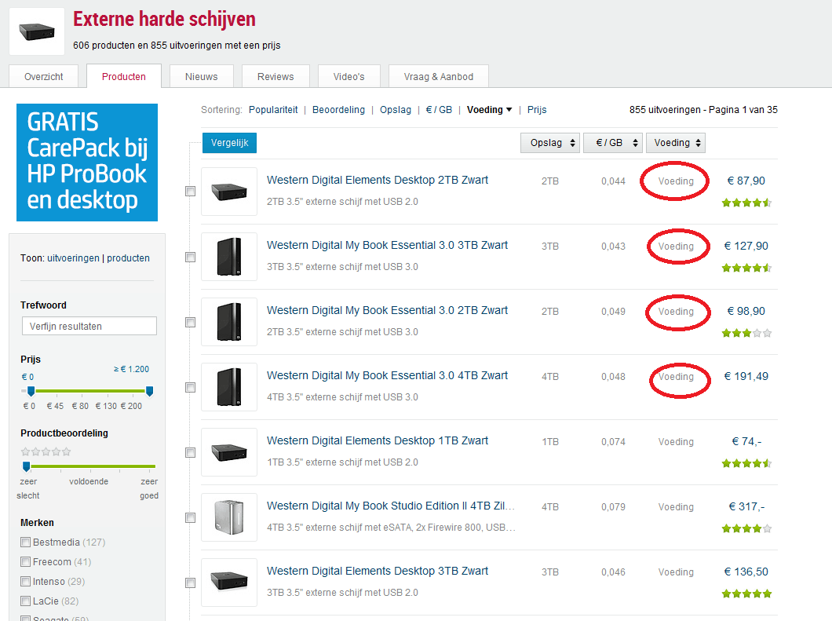This screenshot has width=832, height=621.
Task: Open Western Digital My Book Essential 3.0 2TB link
Action: point(387,311)
